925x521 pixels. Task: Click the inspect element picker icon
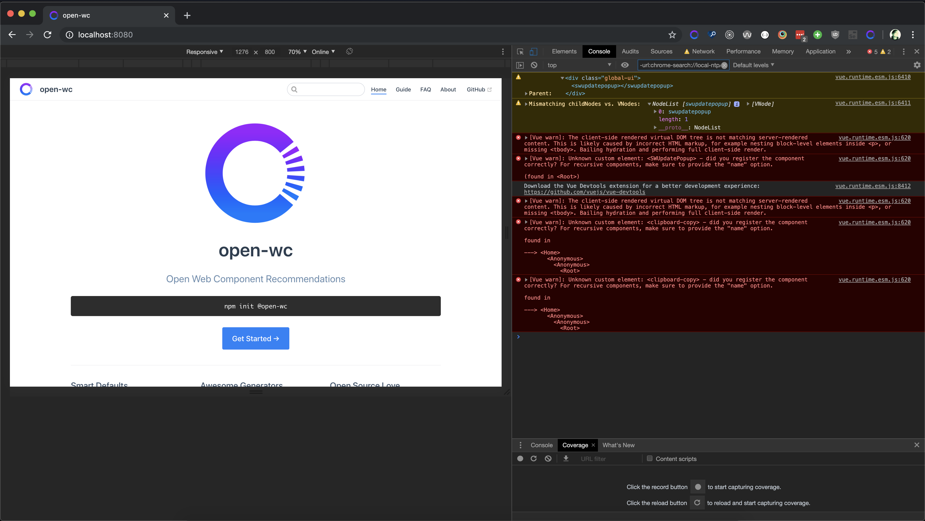pos(520,52)
